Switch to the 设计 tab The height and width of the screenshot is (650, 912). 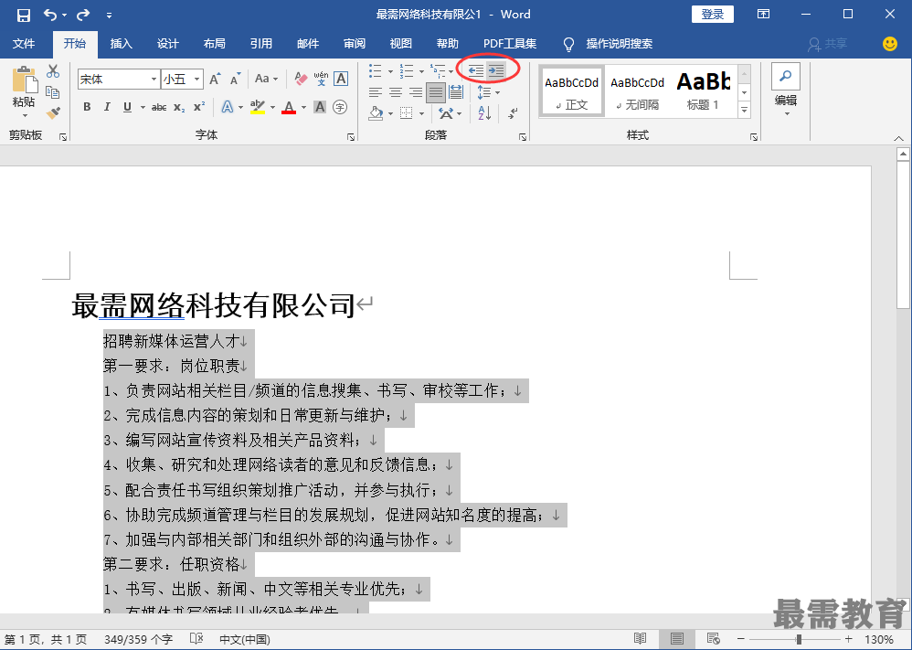(168, 44)
